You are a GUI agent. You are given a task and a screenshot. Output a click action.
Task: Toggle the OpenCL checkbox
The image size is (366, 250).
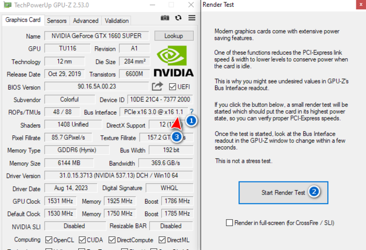click(x=49, y=240)
